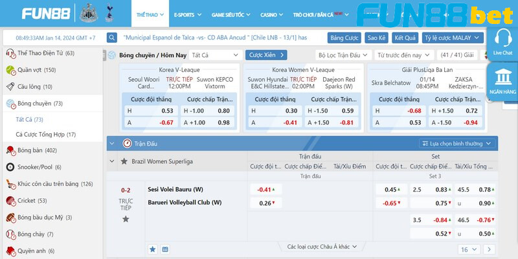Select Quyền anh boxing icon

(x=10, y=251)
